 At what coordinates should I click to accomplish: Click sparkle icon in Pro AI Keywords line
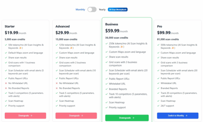(173, 48)
